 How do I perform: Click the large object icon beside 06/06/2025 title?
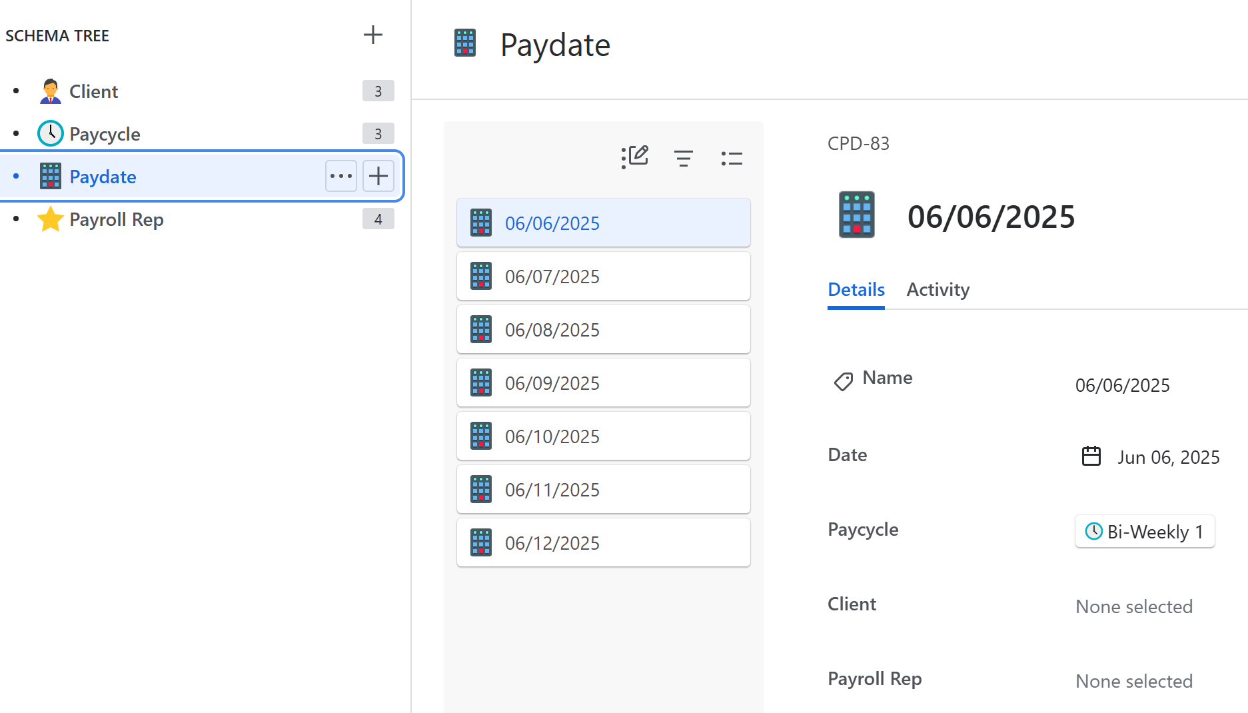click(857, 215)
